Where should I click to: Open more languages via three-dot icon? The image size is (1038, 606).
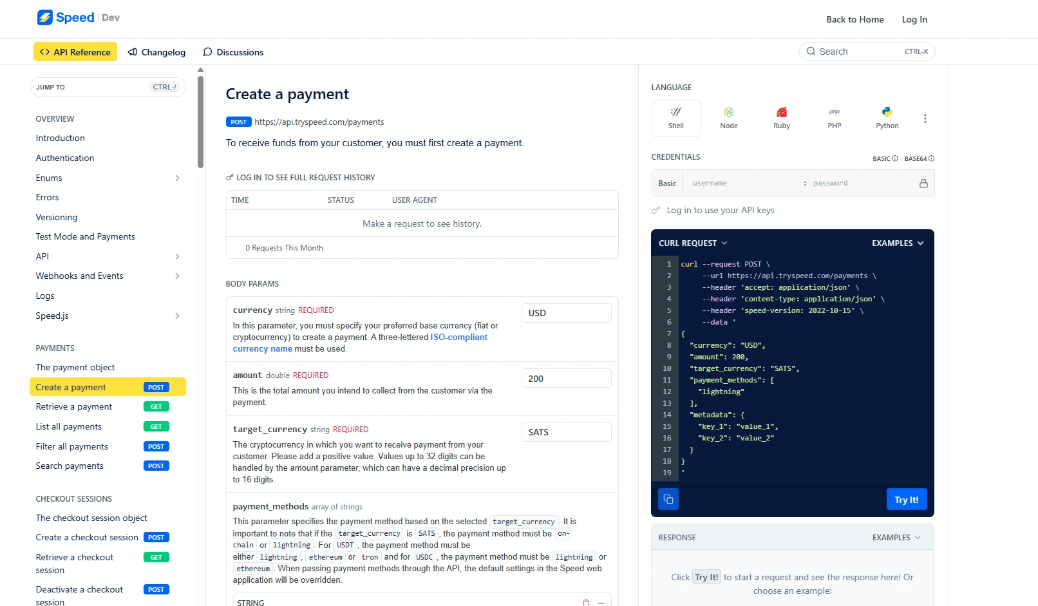coord(925,118)
